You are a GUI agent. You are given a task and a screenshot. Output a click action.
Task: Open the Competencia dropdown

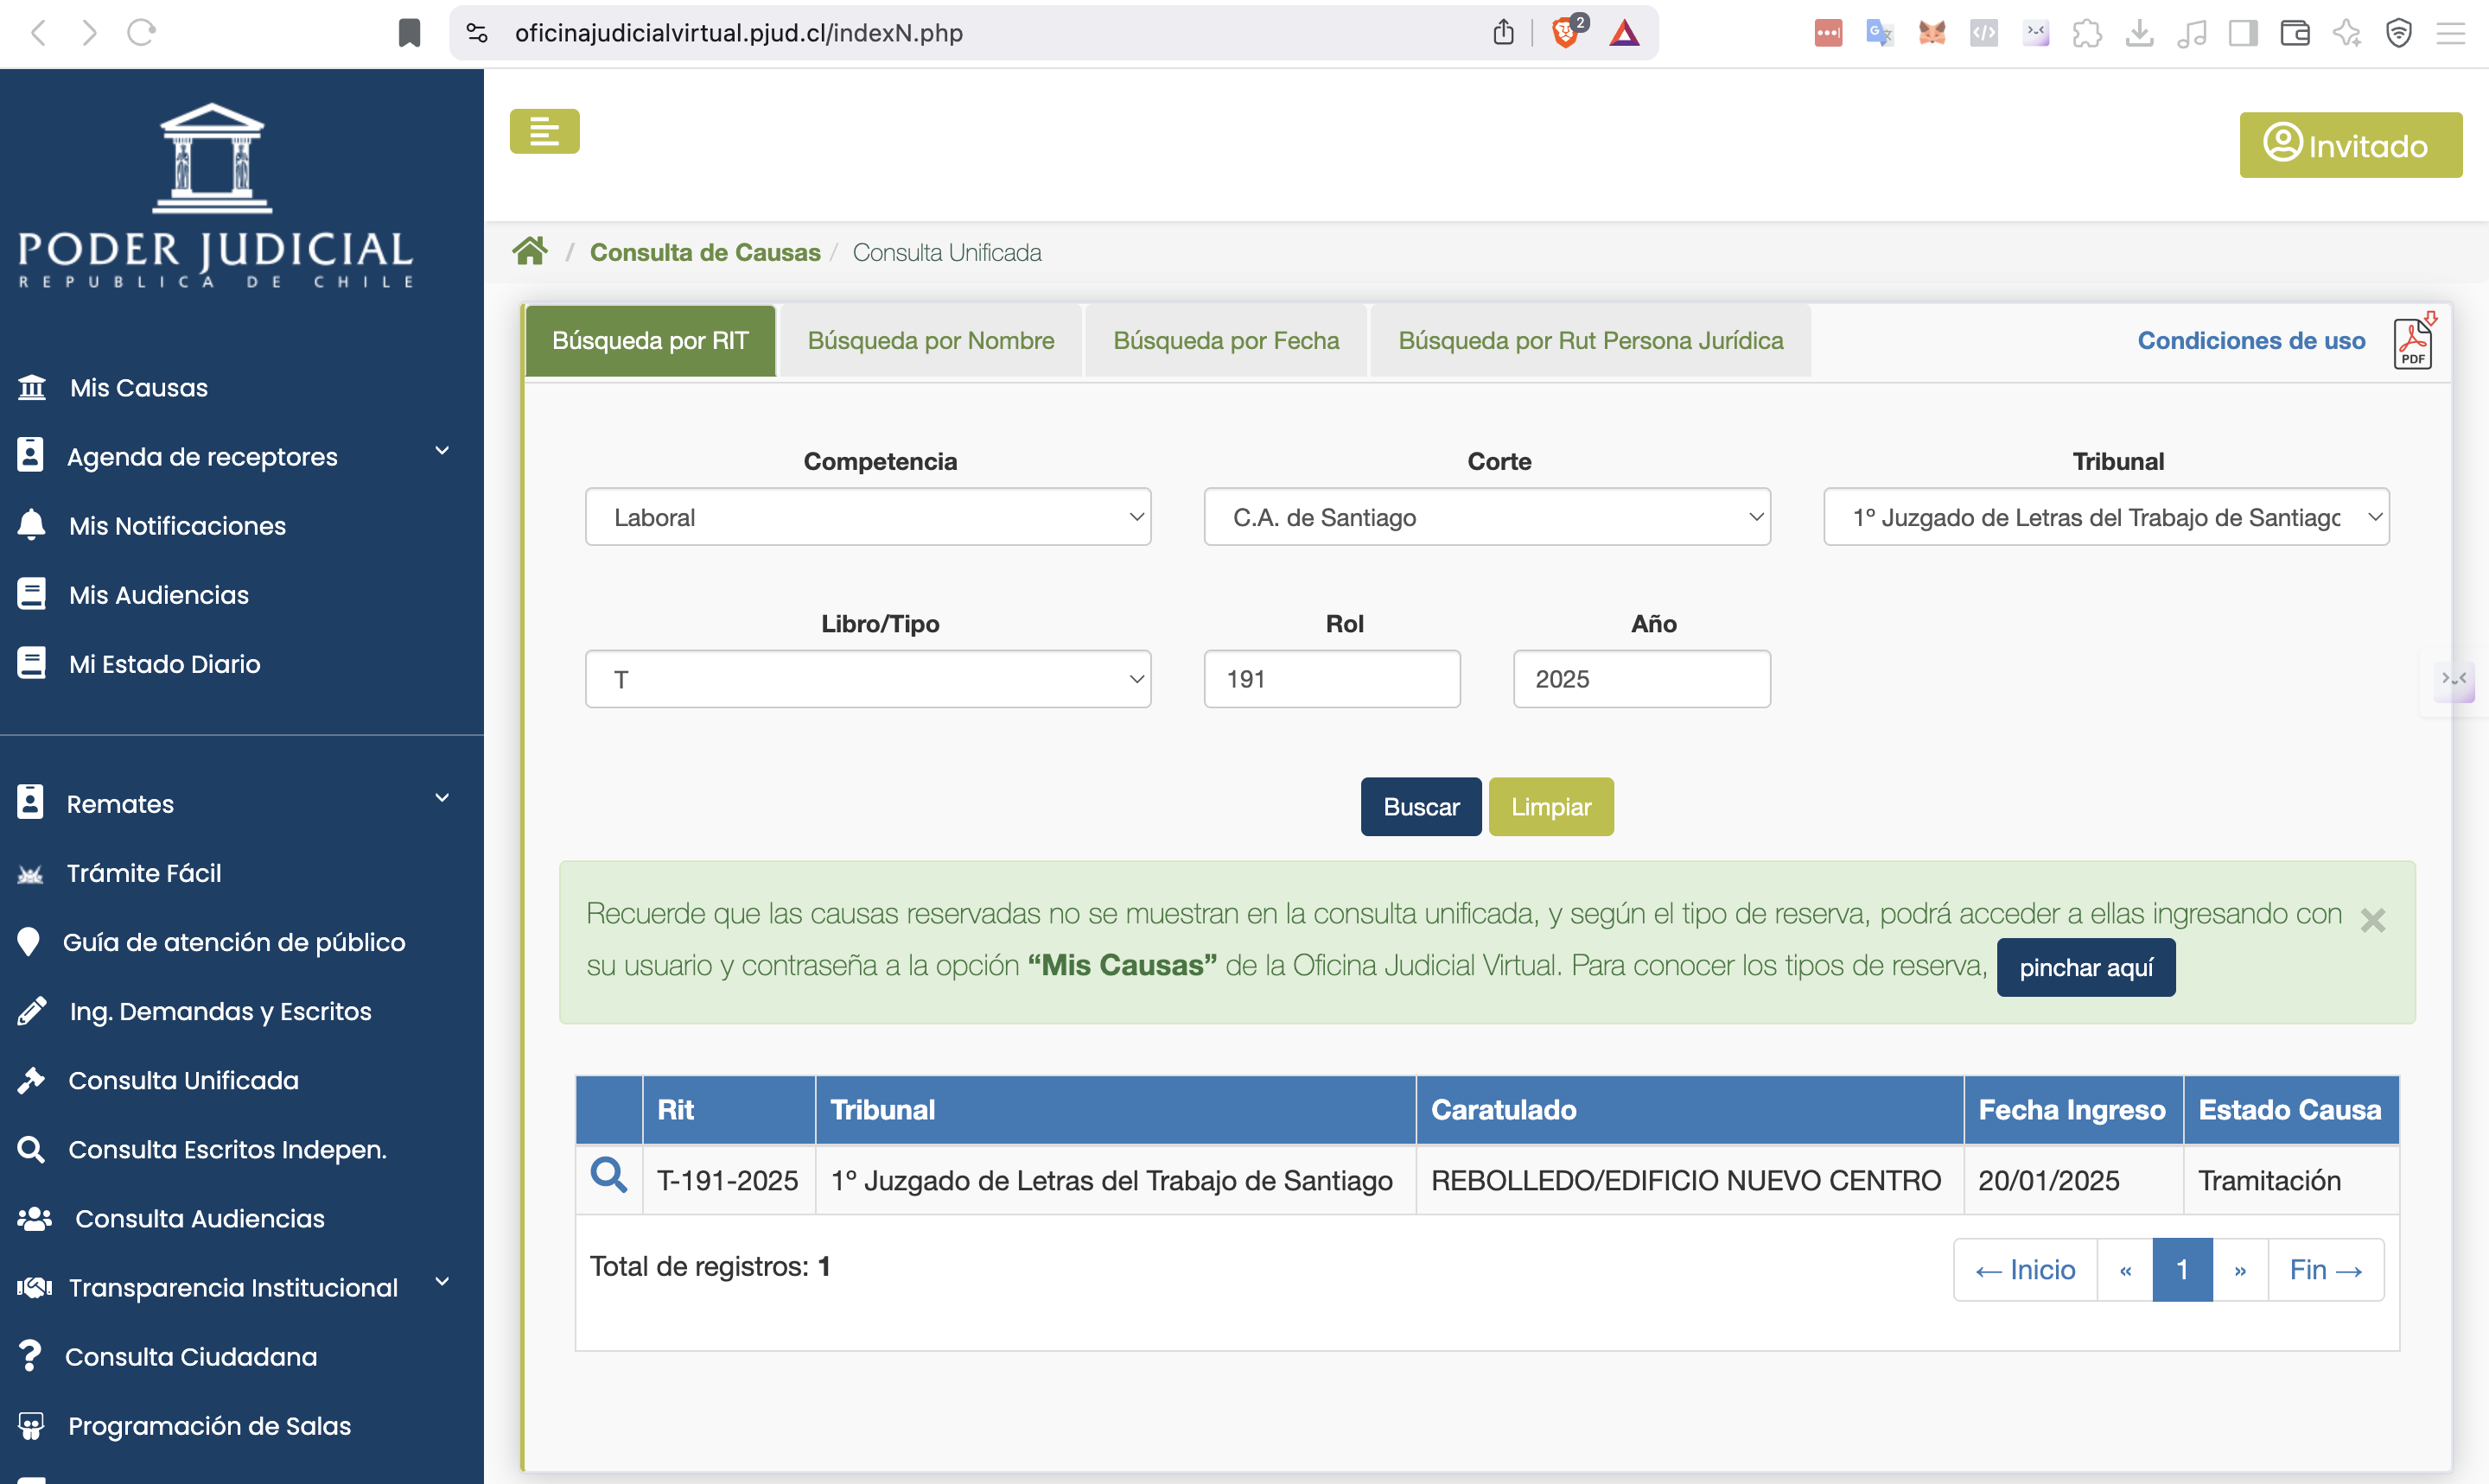(868, 517)
